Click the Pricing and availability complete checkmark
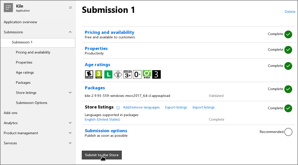The image size is (298, 165). [x=288, y=34]
